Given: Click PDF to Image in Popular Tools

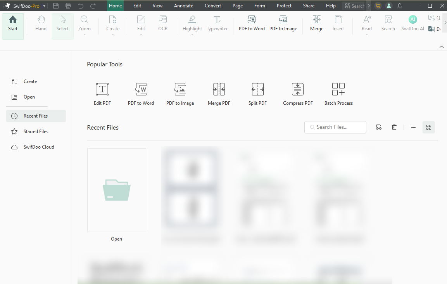Looking at the screenshot, I should (x=180, y=94).
